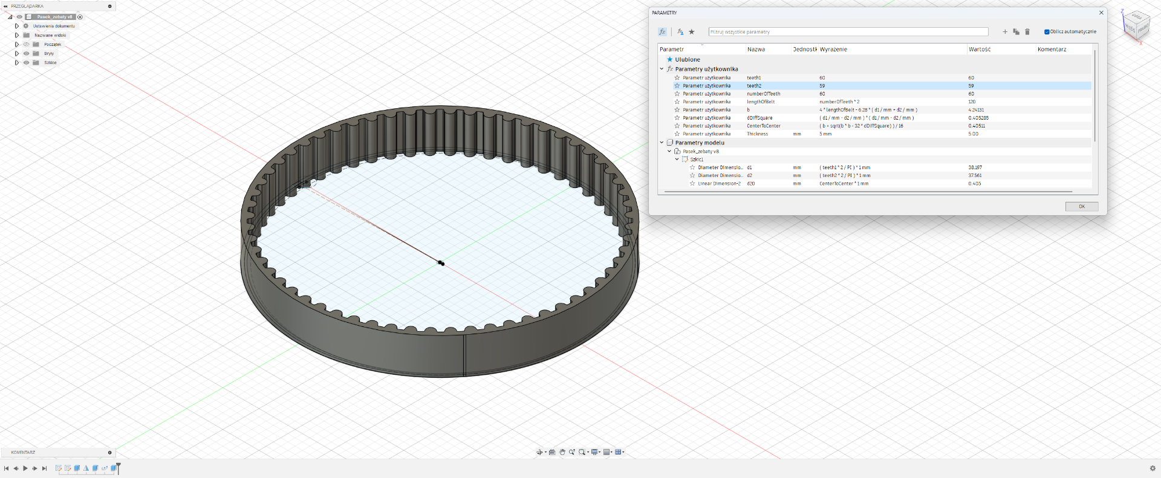Image resolution: width=1161 pixels, height=478 pixels.
Task: Collapse Parametry modelu group
Action: [x=662, y=143]
